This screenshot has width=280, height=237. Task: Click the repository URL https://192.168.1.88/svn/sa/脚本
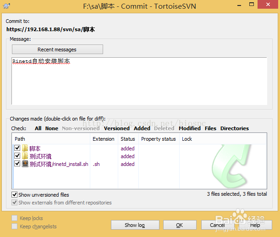coord(50,29)
